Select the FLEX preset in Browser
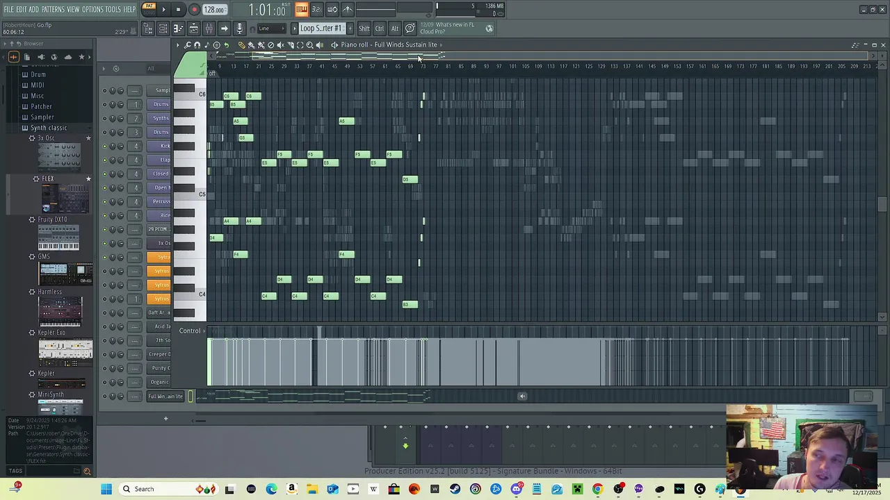The height and width of the screenshot is (500, 890). coord(47,179)
